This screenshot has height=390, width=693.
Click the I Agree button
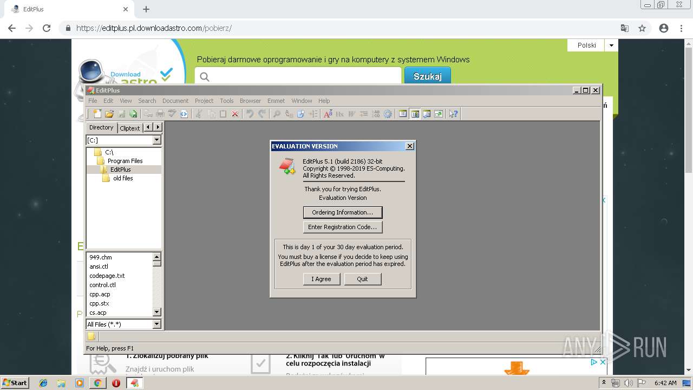point(321,279)
